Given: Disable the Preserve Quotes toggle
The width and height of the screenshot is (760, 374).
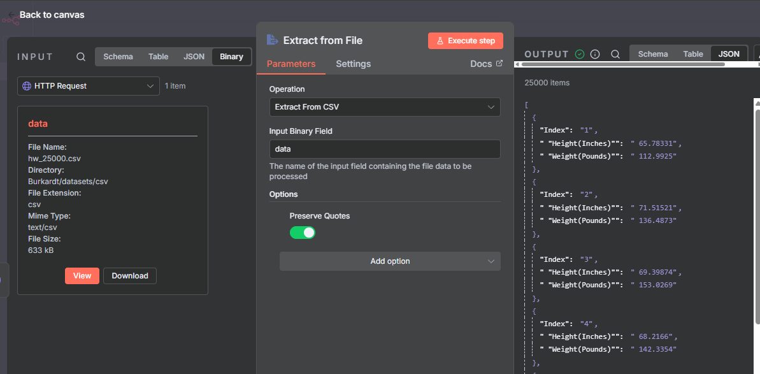Looking at the screenshot, I should coord(303,233).
